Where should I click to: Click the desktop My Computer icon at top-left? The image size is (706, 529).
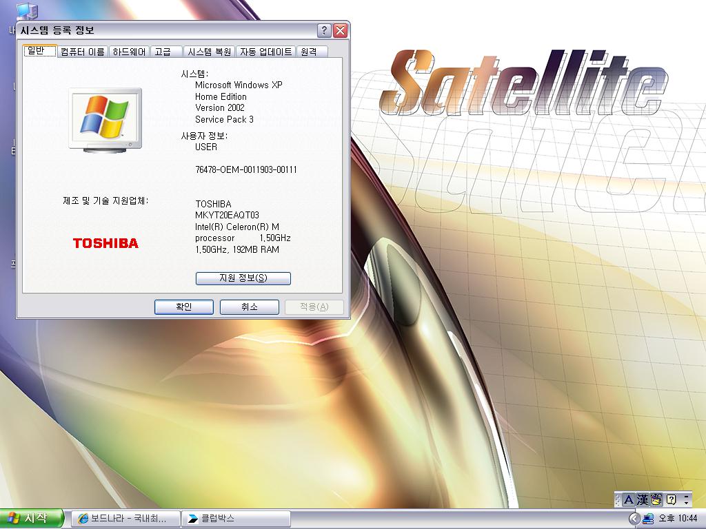(27, 11)
